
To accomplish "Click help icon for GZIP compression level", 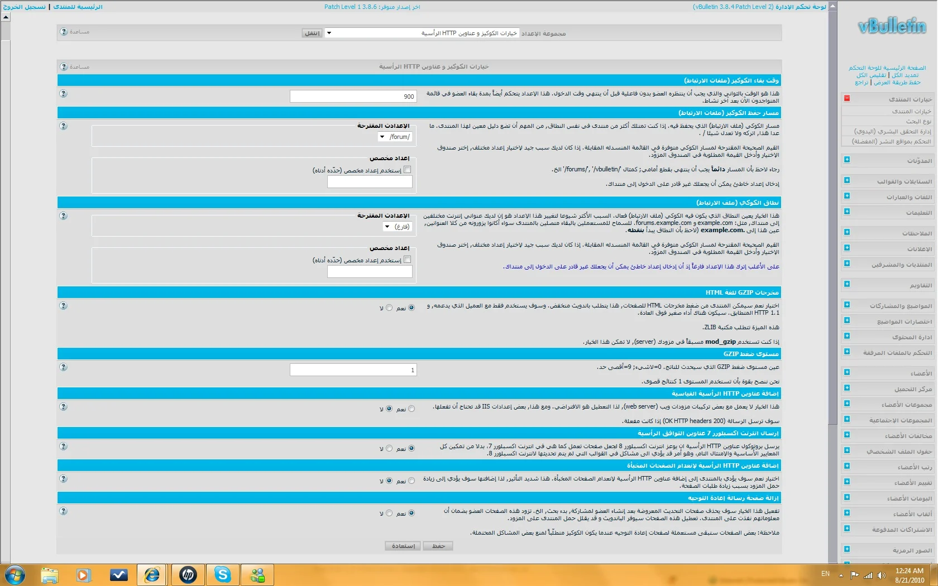I will click(x=63, y=367).
